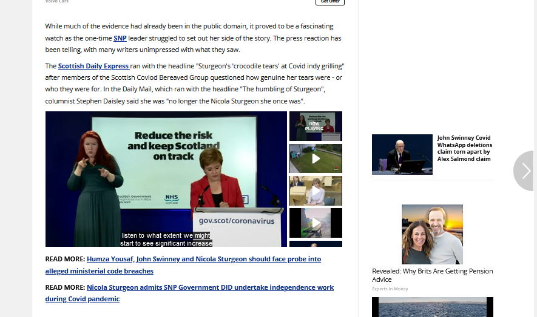
Task: Open the Humza Yousaf ministerial code breaches link
Action: point(183,265)
